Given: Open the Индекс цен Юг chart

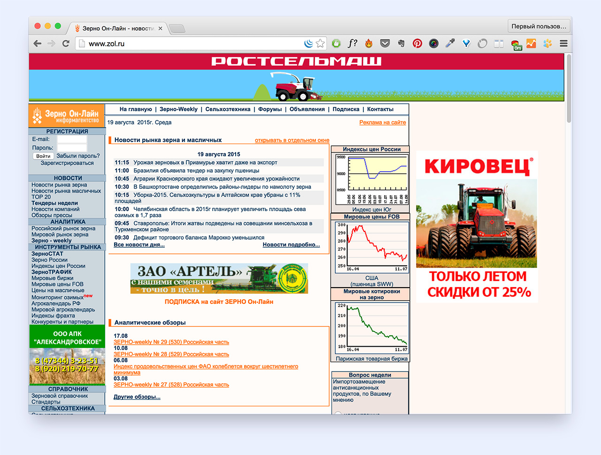Looking at the screenshot, I should point(371,180).
